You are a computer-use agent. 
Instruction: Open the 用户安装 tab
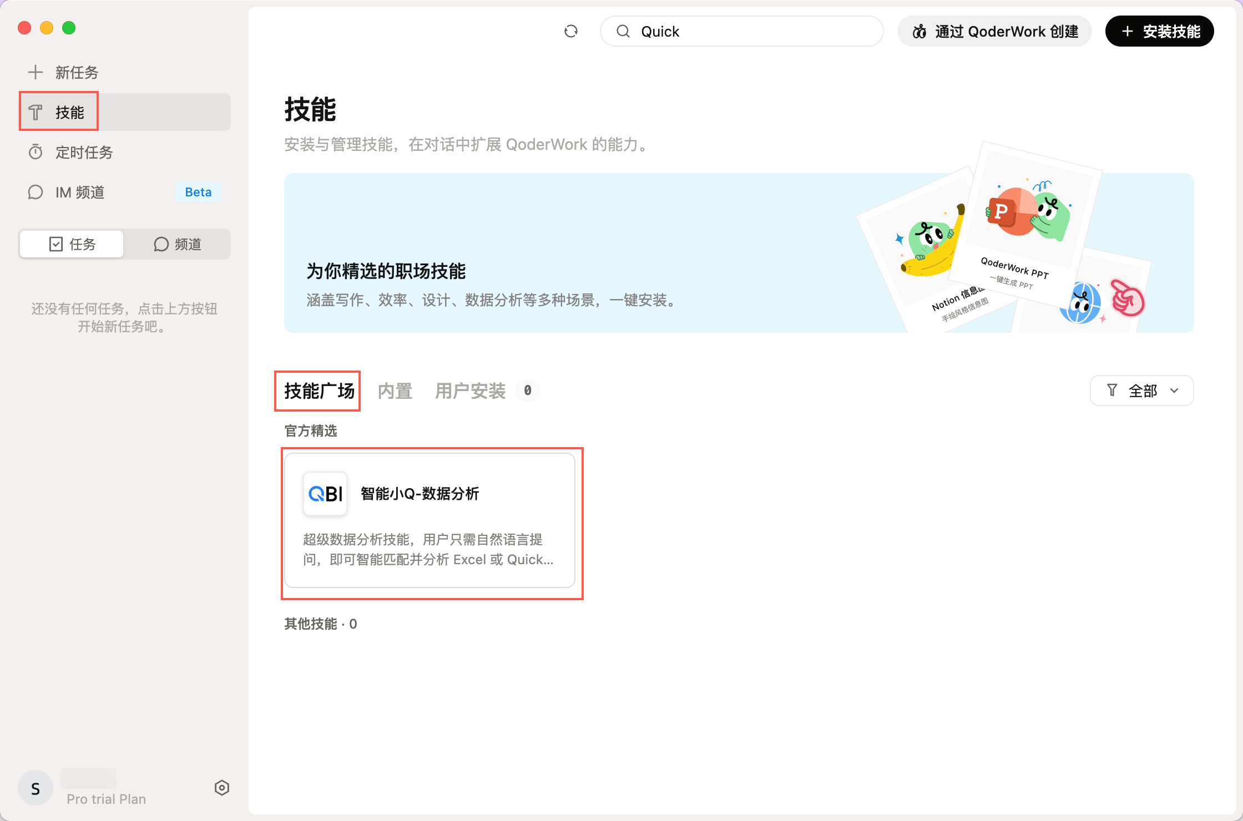click(471, 391)
